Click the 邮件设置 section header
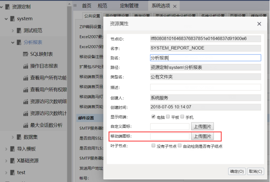270x182 pixels. tap(86, 118)
